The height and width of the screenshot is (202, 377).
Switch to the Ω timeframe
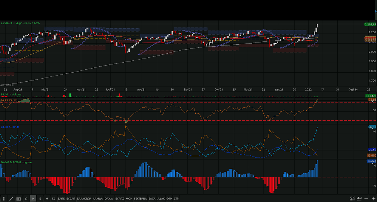tap(26, 199)
